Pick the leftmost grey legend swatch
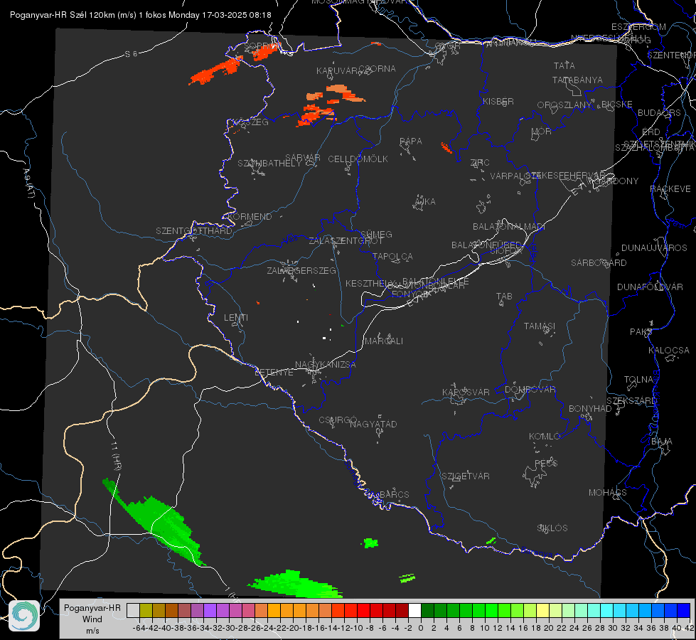This screenshot has width=696, height=640. pos(133,610)
